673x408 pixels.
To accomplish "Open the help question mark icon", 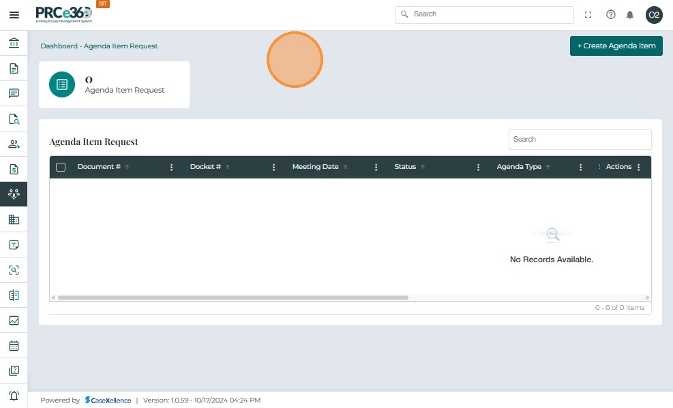I will click(x=611, y=14).
